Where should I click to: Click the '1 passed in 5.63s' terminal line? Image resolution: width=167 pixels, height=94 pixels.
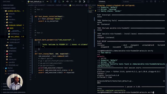click(133, 87)
